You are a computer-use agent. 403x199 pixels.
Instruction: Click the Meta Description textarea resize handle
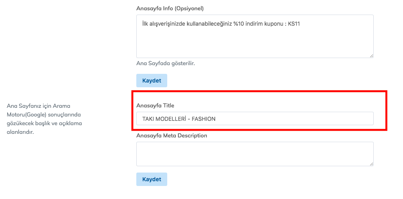371,164
